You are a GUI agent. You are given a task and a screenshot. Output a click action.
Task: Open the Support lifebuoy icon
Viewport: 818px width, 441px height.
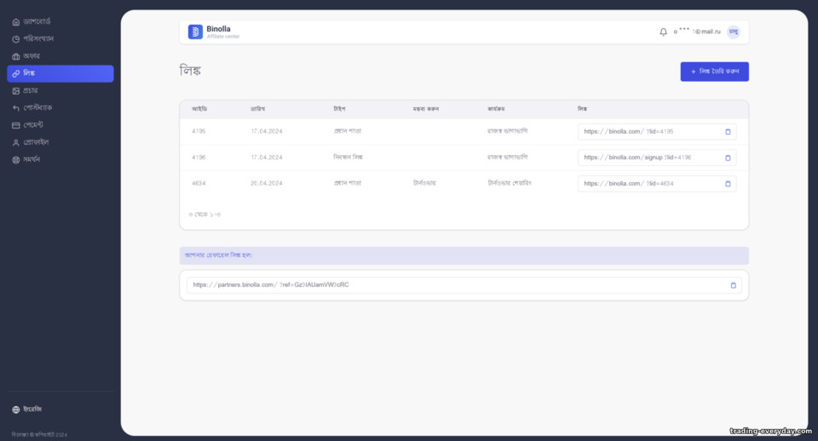pyautogui.click(x=15, y=160)
